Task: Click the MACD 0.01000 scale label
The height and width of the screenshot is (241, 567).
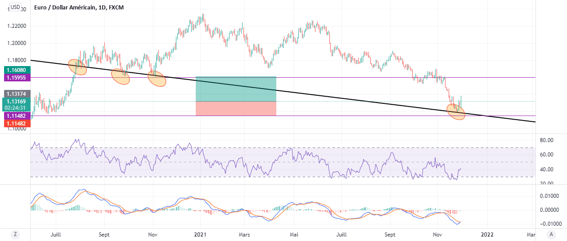Action: tap(549, 196)
